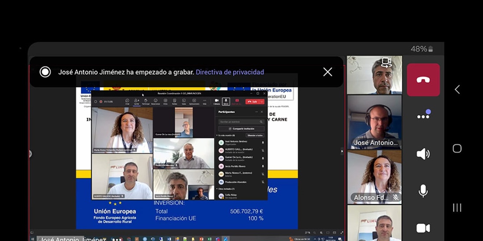483x241 pixels.
Task: Select ALBERTO GALL... in participants list
Action: [x=241, y=150]
